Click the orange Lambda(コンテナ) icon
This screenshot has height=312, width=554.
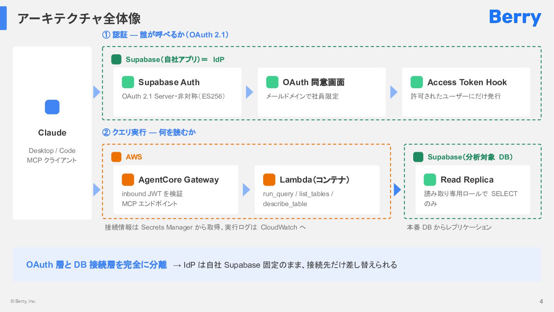269,179
